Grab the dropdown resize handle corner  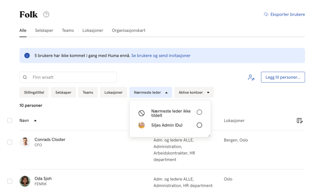209,135
